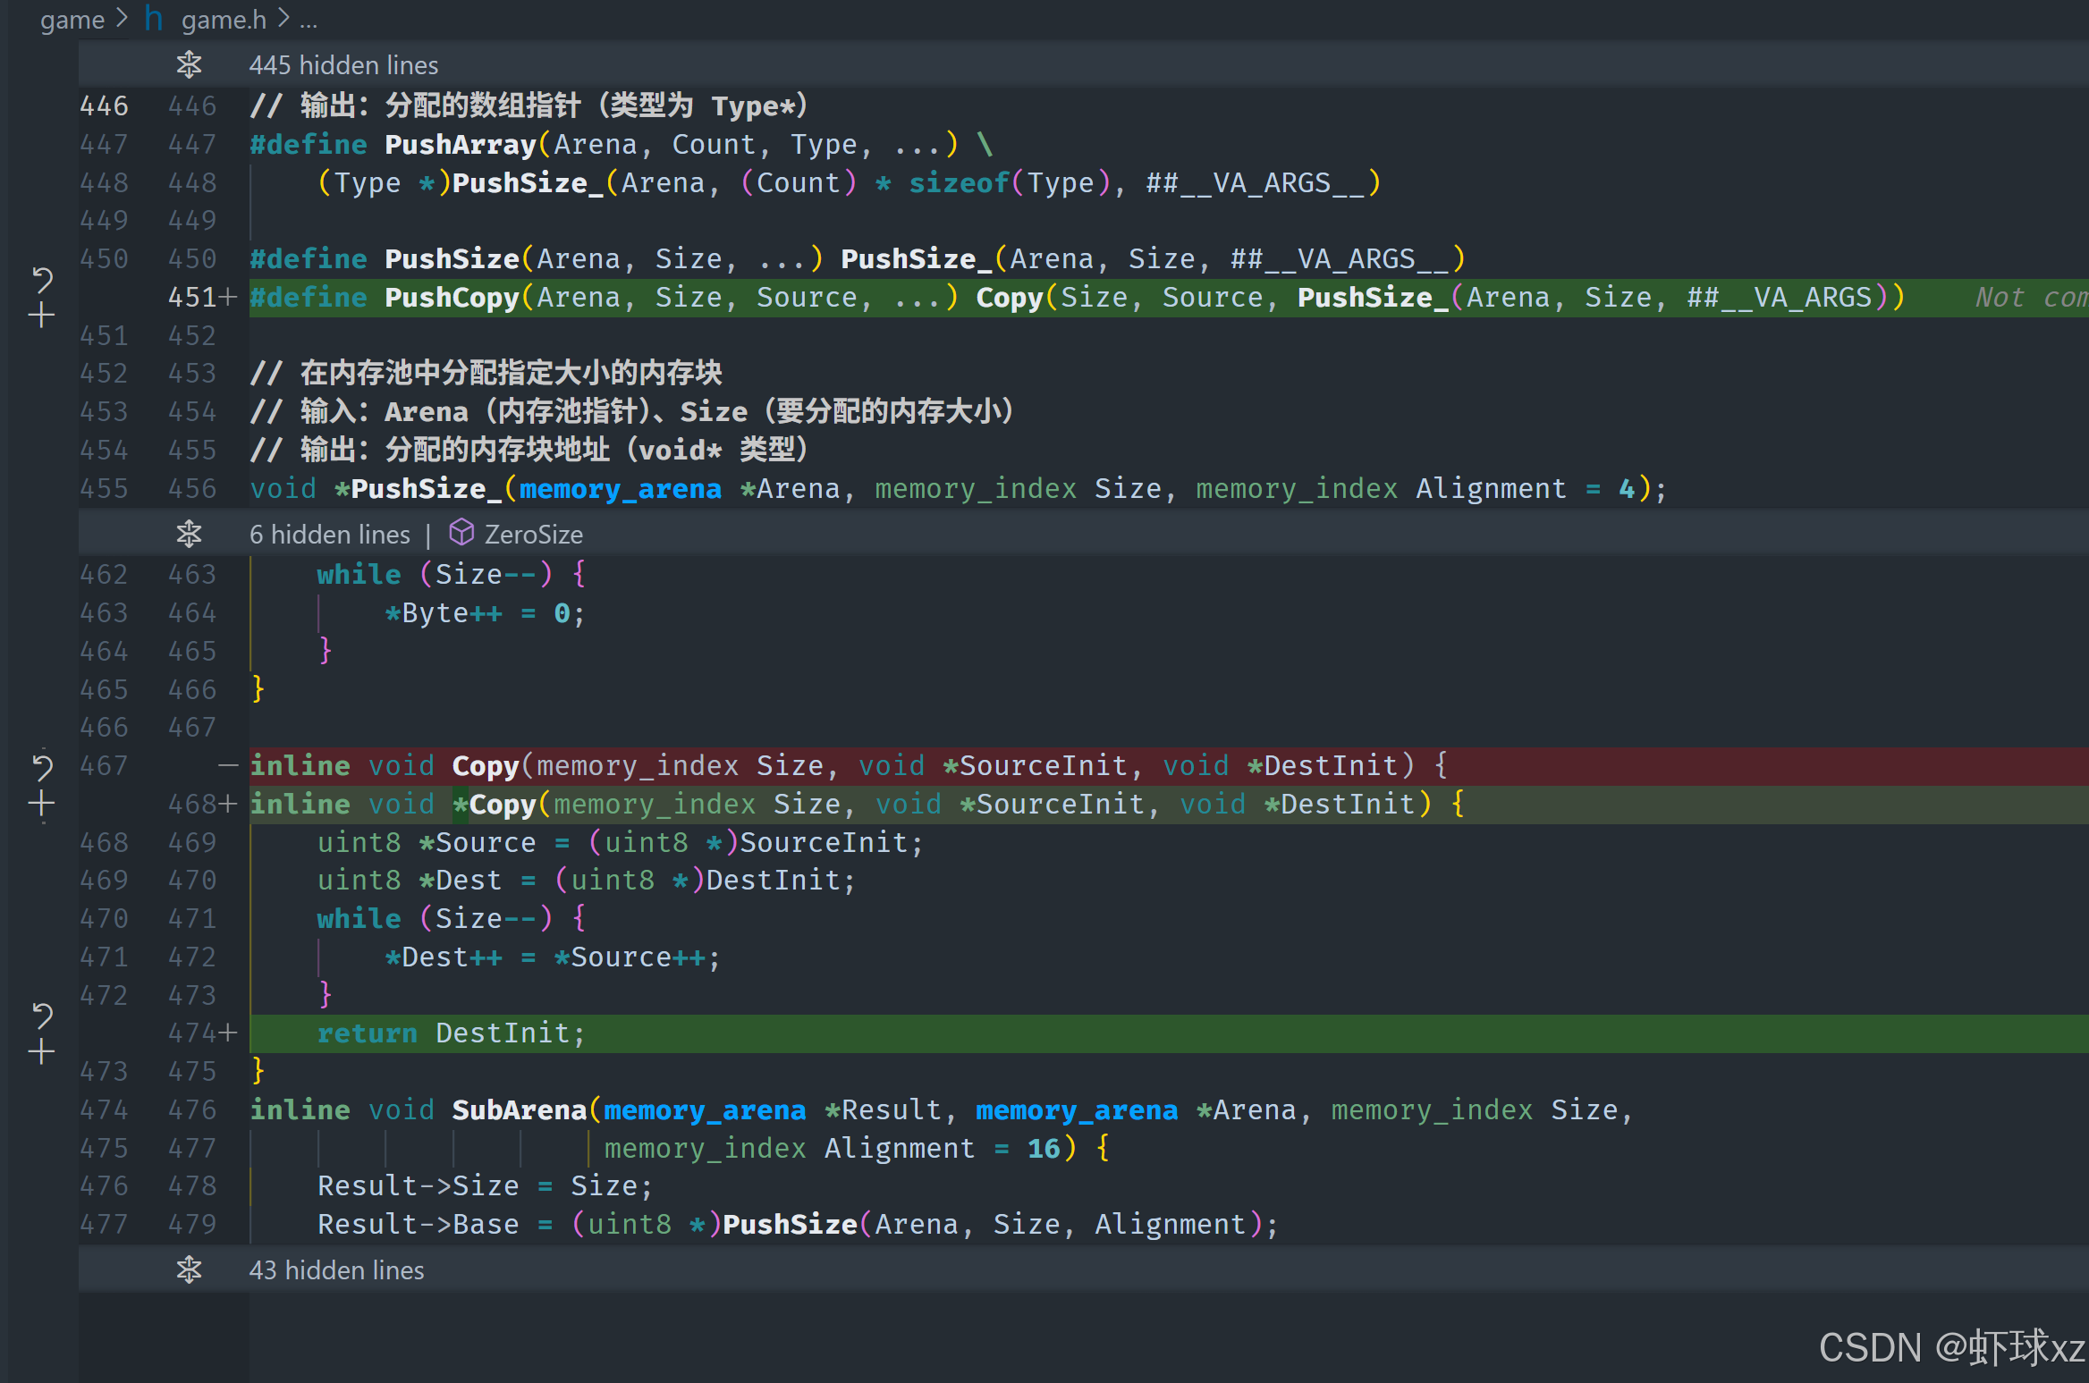Click the unfold icon beside 6 hidden lines

189,534
